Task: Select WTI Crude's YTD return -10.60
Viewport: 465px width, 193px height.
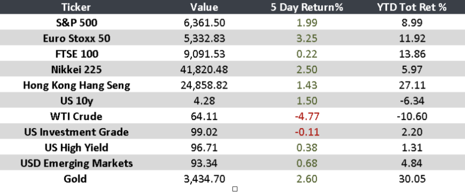Action: click(x=412, y=116)
